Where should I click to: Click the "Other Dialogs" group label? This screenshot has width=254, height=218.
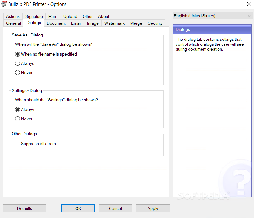coord(24,134)
